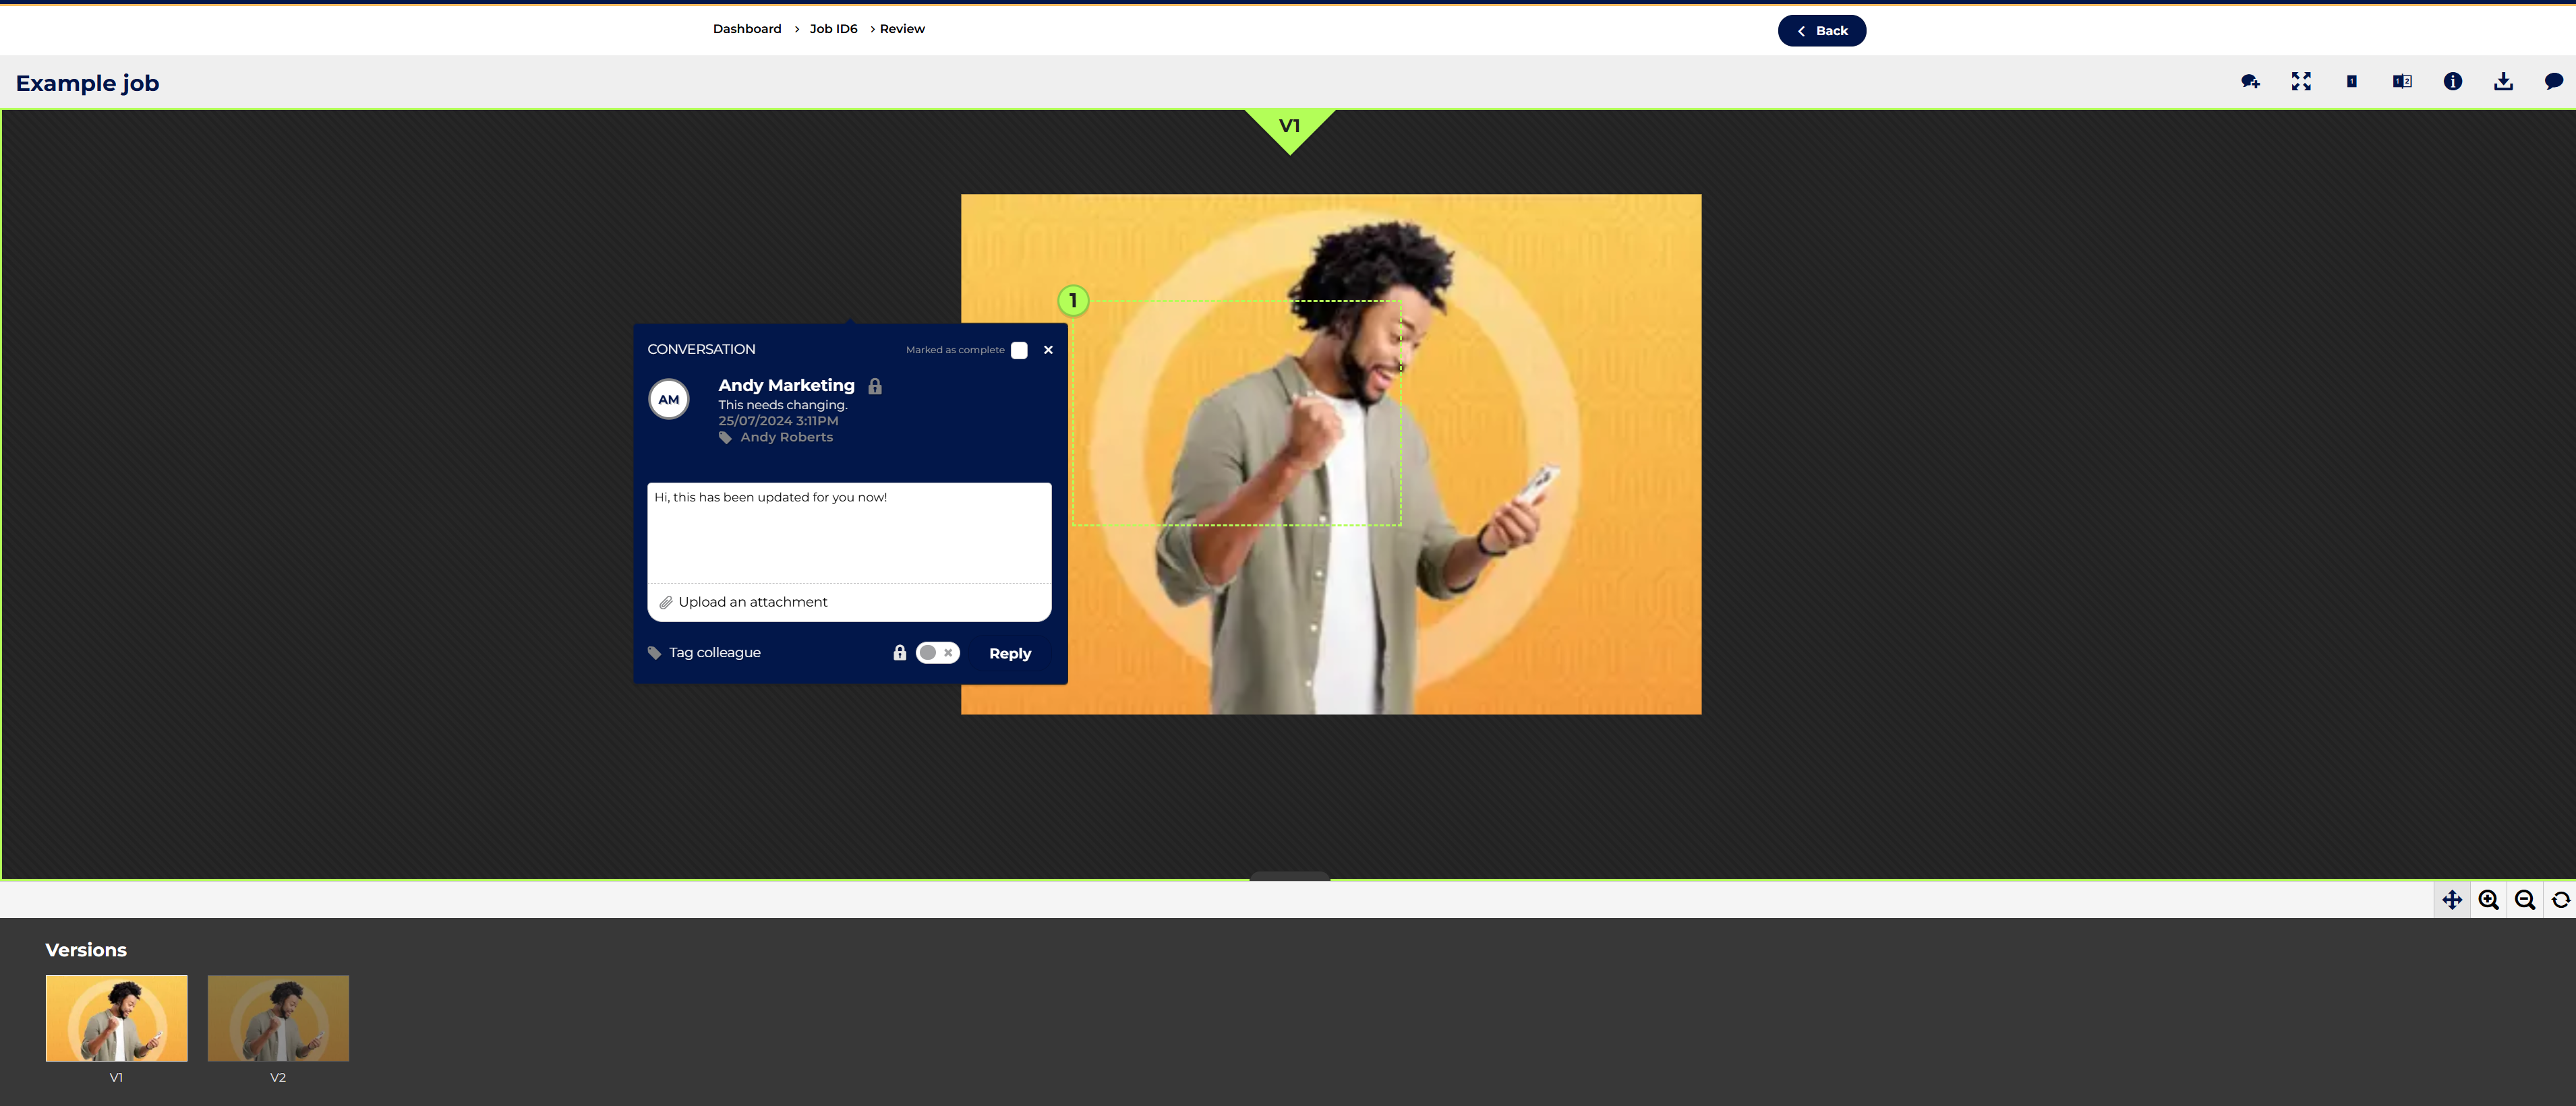The image size is (2576, 1106).
Task: Go to Job ID6 breadcrumb
Action: click(833, 29)
